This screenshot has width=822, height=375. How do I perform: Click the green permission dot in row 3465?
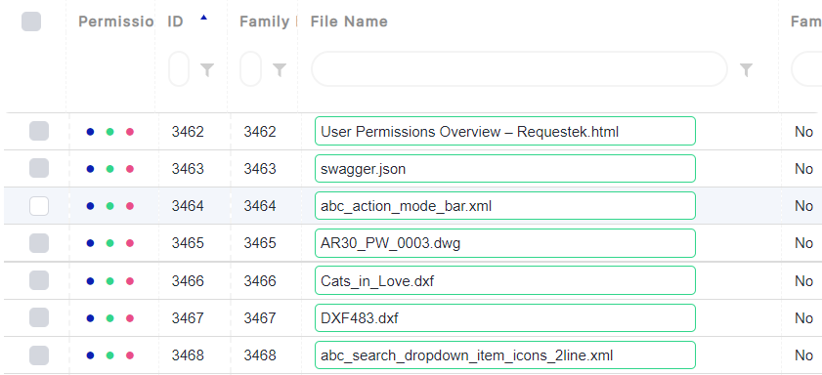point(110,243)
